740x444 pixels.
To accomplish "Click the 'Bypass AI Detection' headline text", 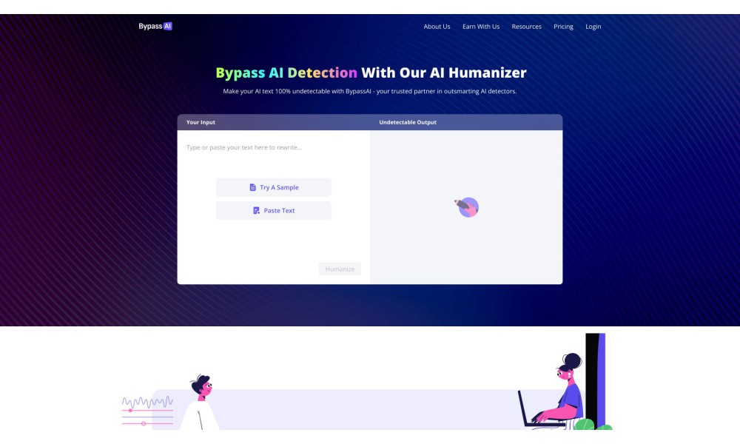I will pos(286,73).
